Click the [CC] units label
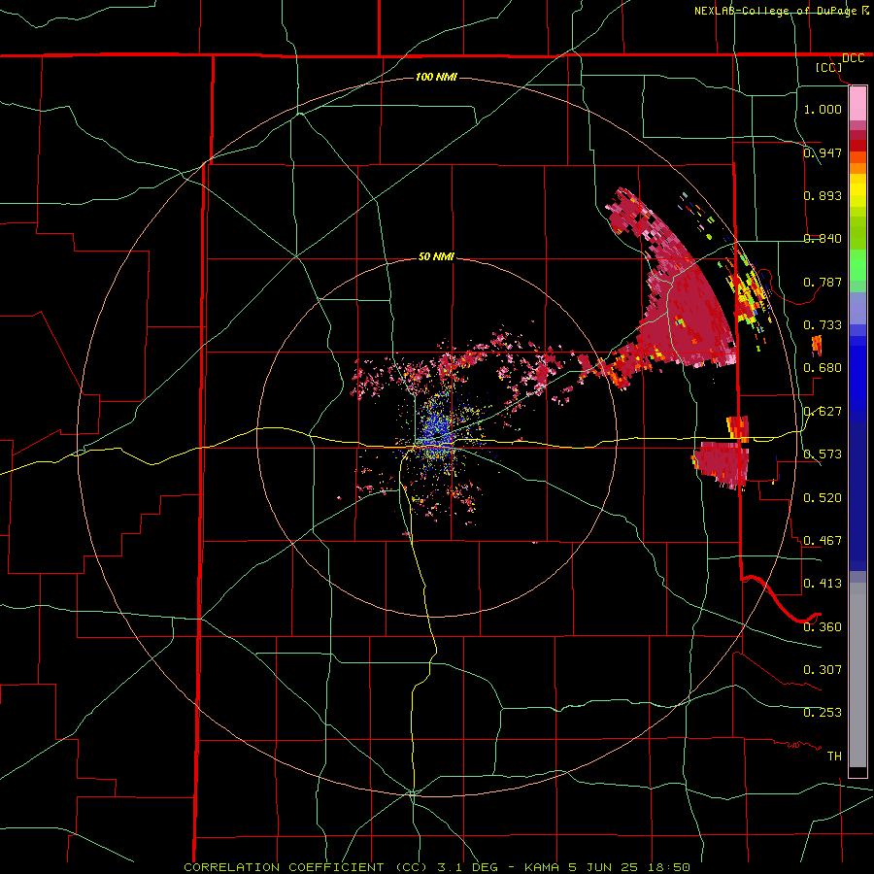The width and height of the screenshot is (874, 874). click(x=829, y=67)
